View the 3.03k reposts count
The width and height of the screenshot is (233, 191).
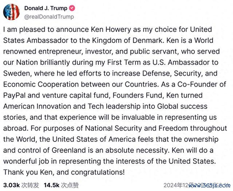click(12, 185)
